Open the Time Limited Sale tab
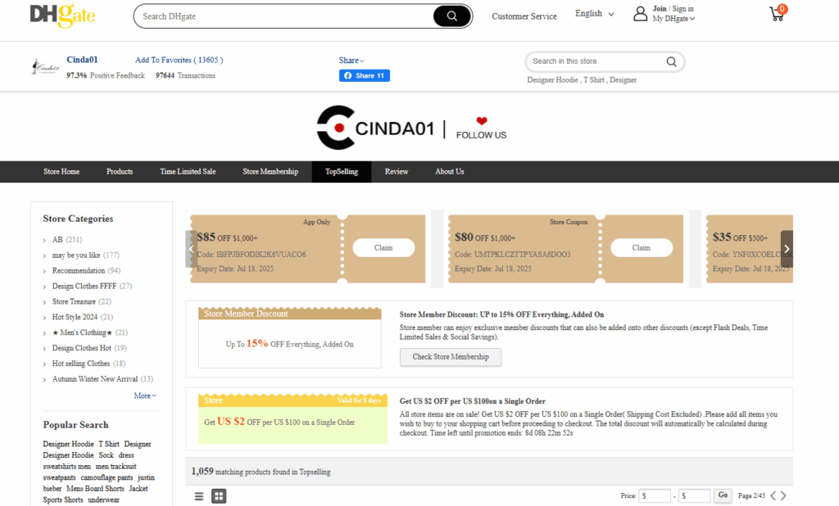The width and height of the screenshot is (839, 506). tap(188, 172)
